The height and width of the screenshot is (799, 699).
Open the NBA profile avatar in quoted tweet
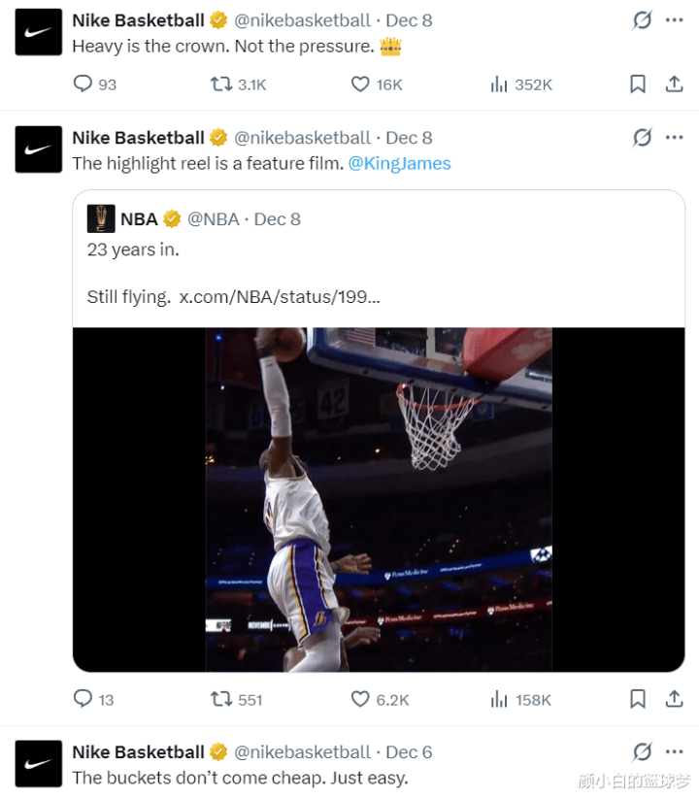point(101,218)
